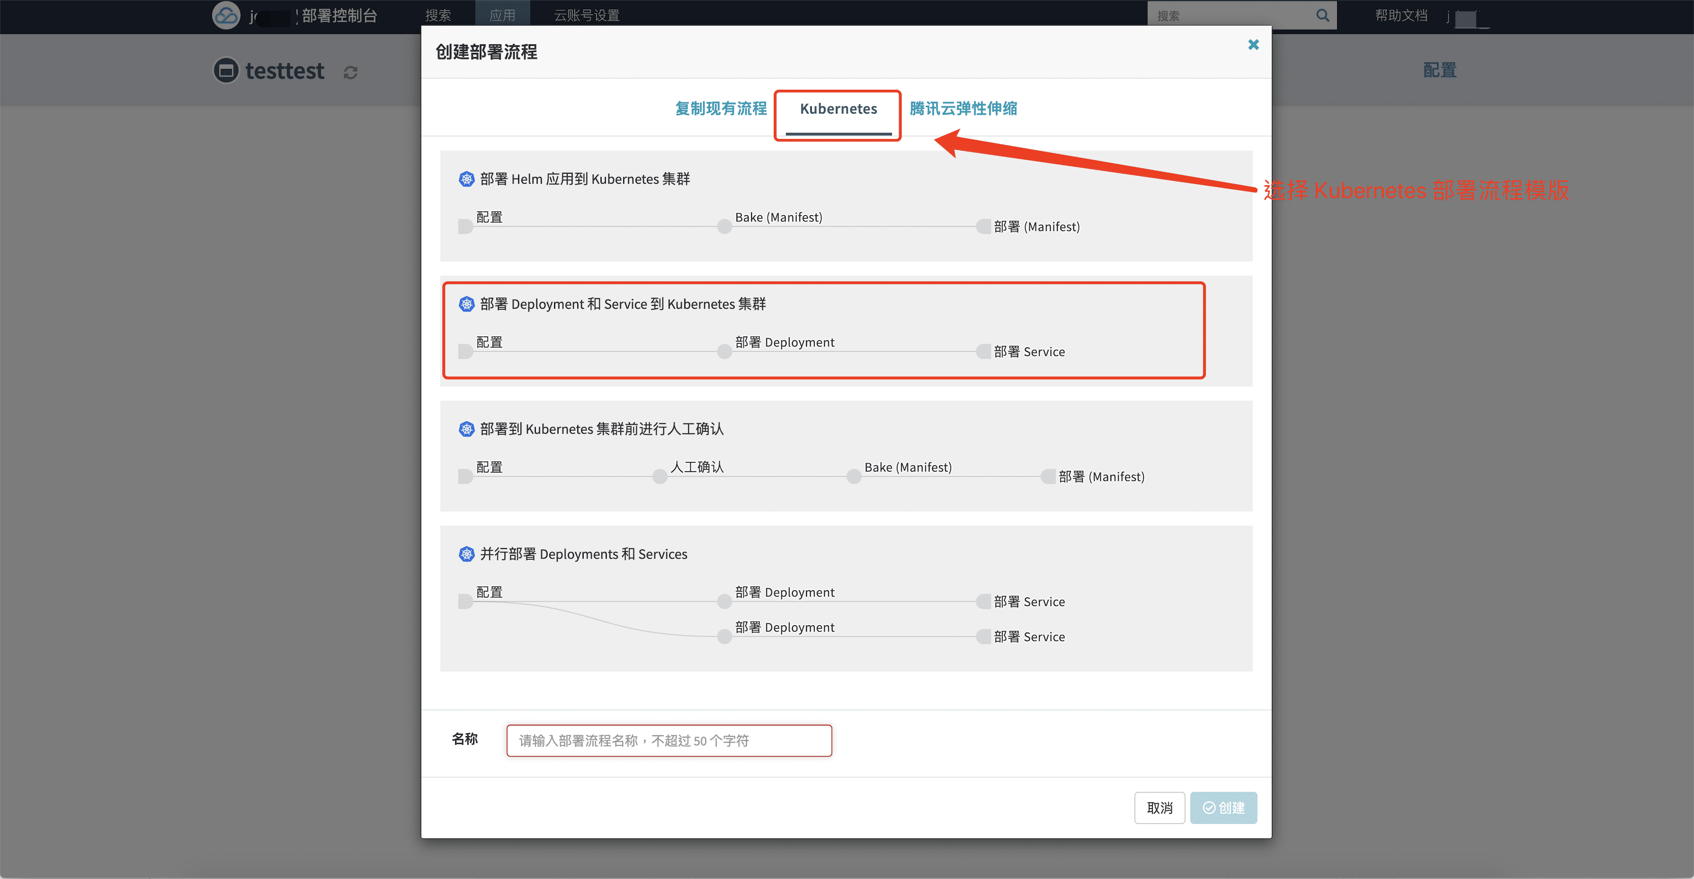
Task: Open the 腾讯云弹性伸缩 tab
Action: (x=963, y=109)
